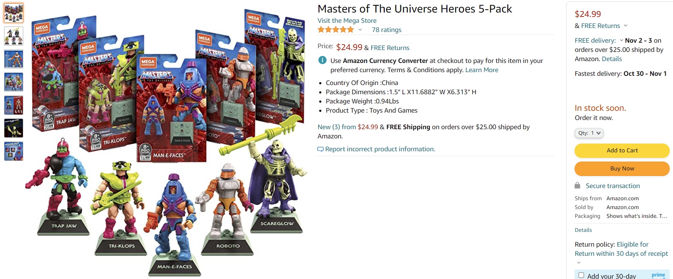Select the first product thumbnail
This screenshot has width=673, height=279.
[x=14, y=13]
